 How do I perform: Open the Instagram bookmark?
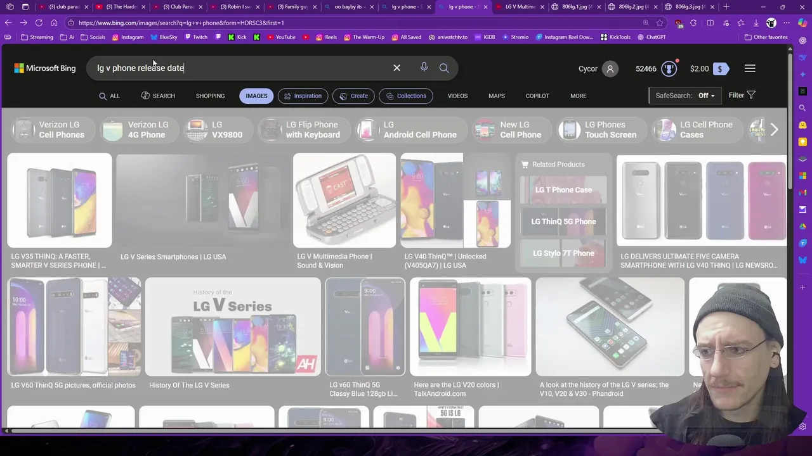[128, 37]
